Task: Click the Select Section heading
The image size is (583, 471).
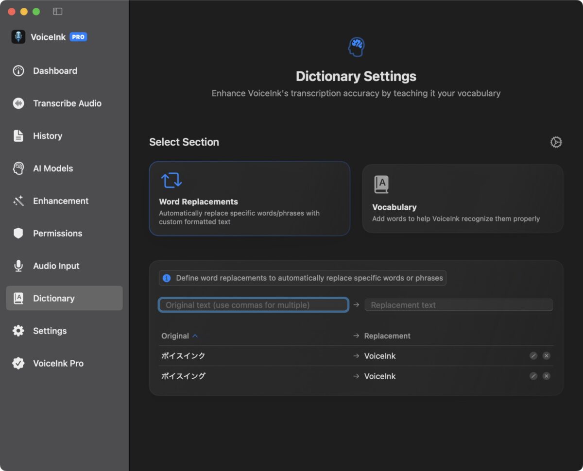Action: click(x=184, y=142)
